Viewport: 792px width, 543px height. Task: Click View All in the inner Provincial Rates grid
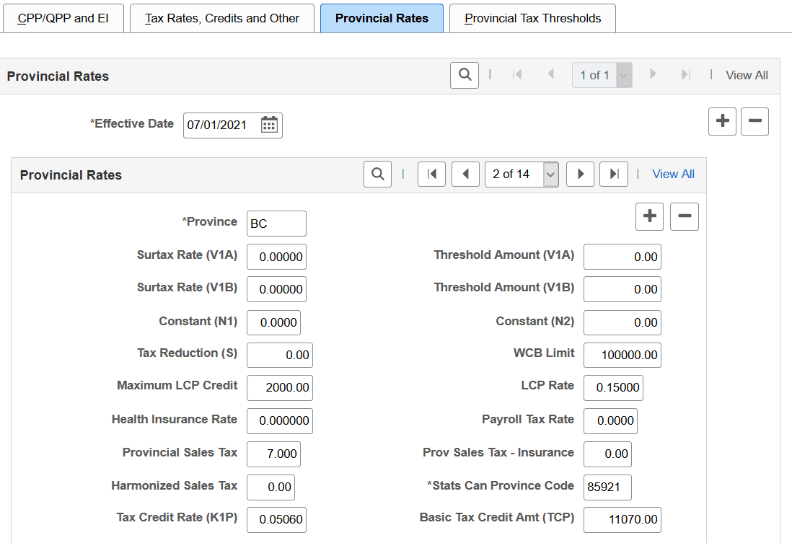coord(672,174)
